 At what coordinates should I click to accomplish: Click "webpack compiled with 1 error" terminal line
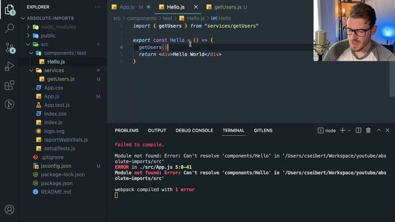pyautogui.click(x=154, y=189)
